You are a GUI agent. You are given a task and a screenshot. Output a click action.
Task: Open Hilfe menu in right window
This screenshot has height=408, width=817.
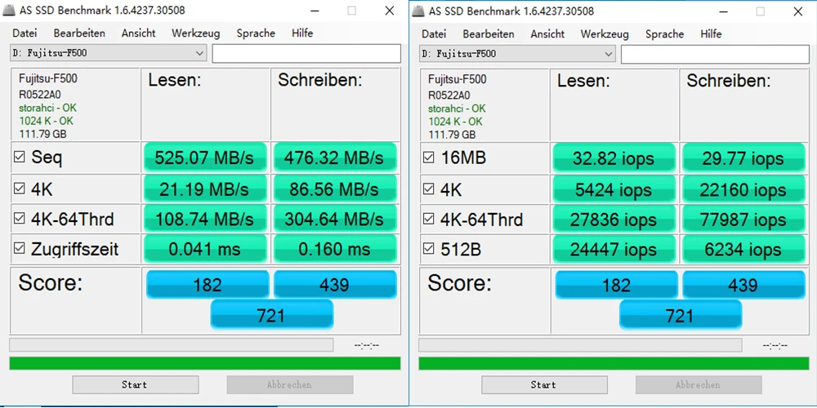712,33
